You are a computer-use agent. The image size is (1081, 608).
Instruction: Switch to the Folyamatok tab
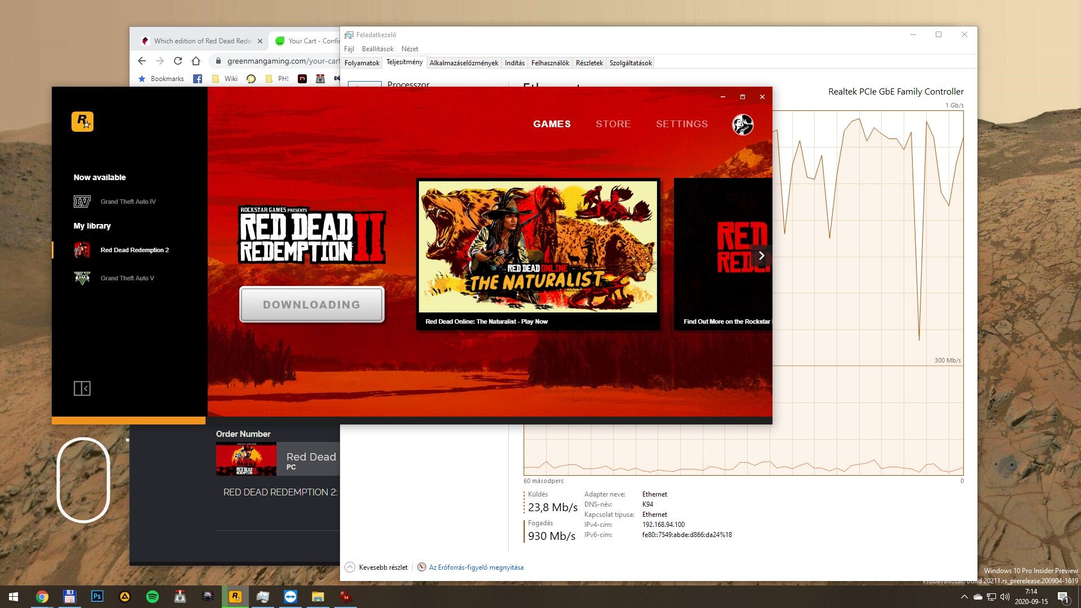pyautogui.click(x=361, y=63)
